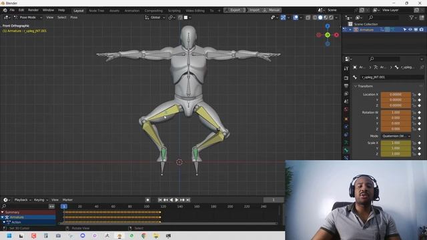The height and width of the screenshot is (240, 427).
Task: Toggle X-ray mode in viewport
Action: pos(308,17)
